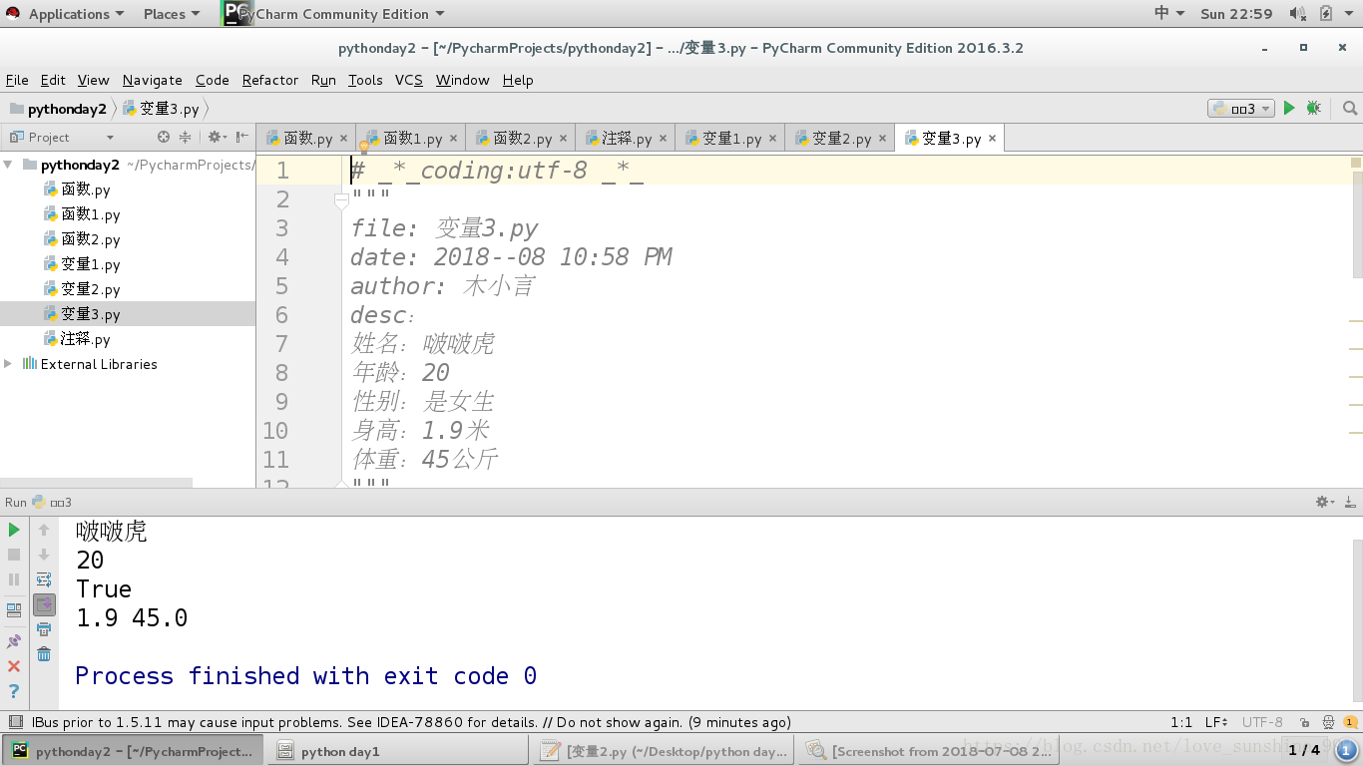Click Down the Stack Trace arrow
This screenshot has height=766, width=1363.
[44, 555]
